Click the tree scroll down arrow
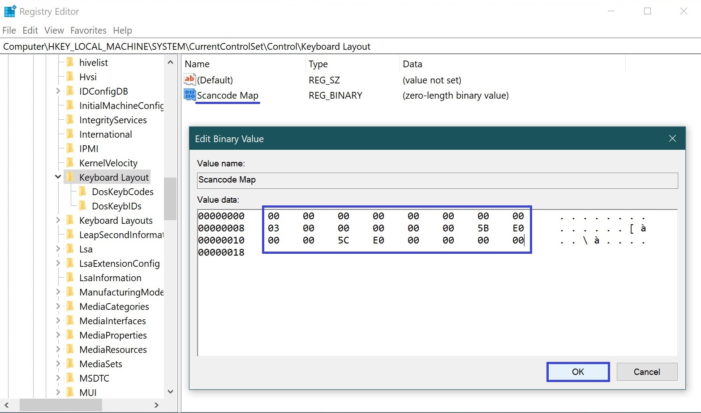This screenshot has height=413, width=701. pyautogui.click(x=170, y=391)
